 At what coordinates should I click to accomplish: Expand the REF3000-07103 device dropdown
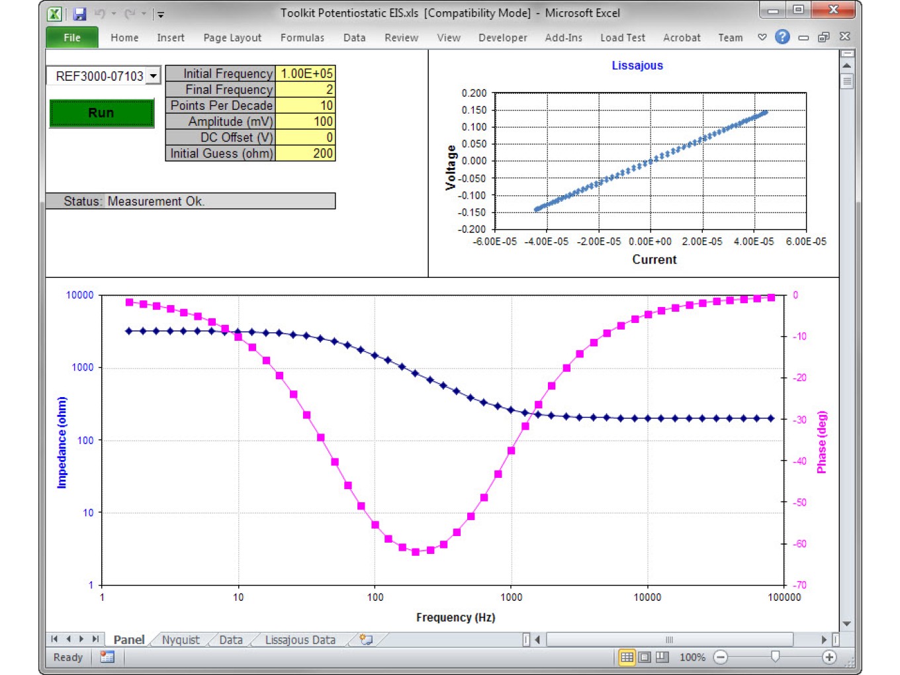153,76
